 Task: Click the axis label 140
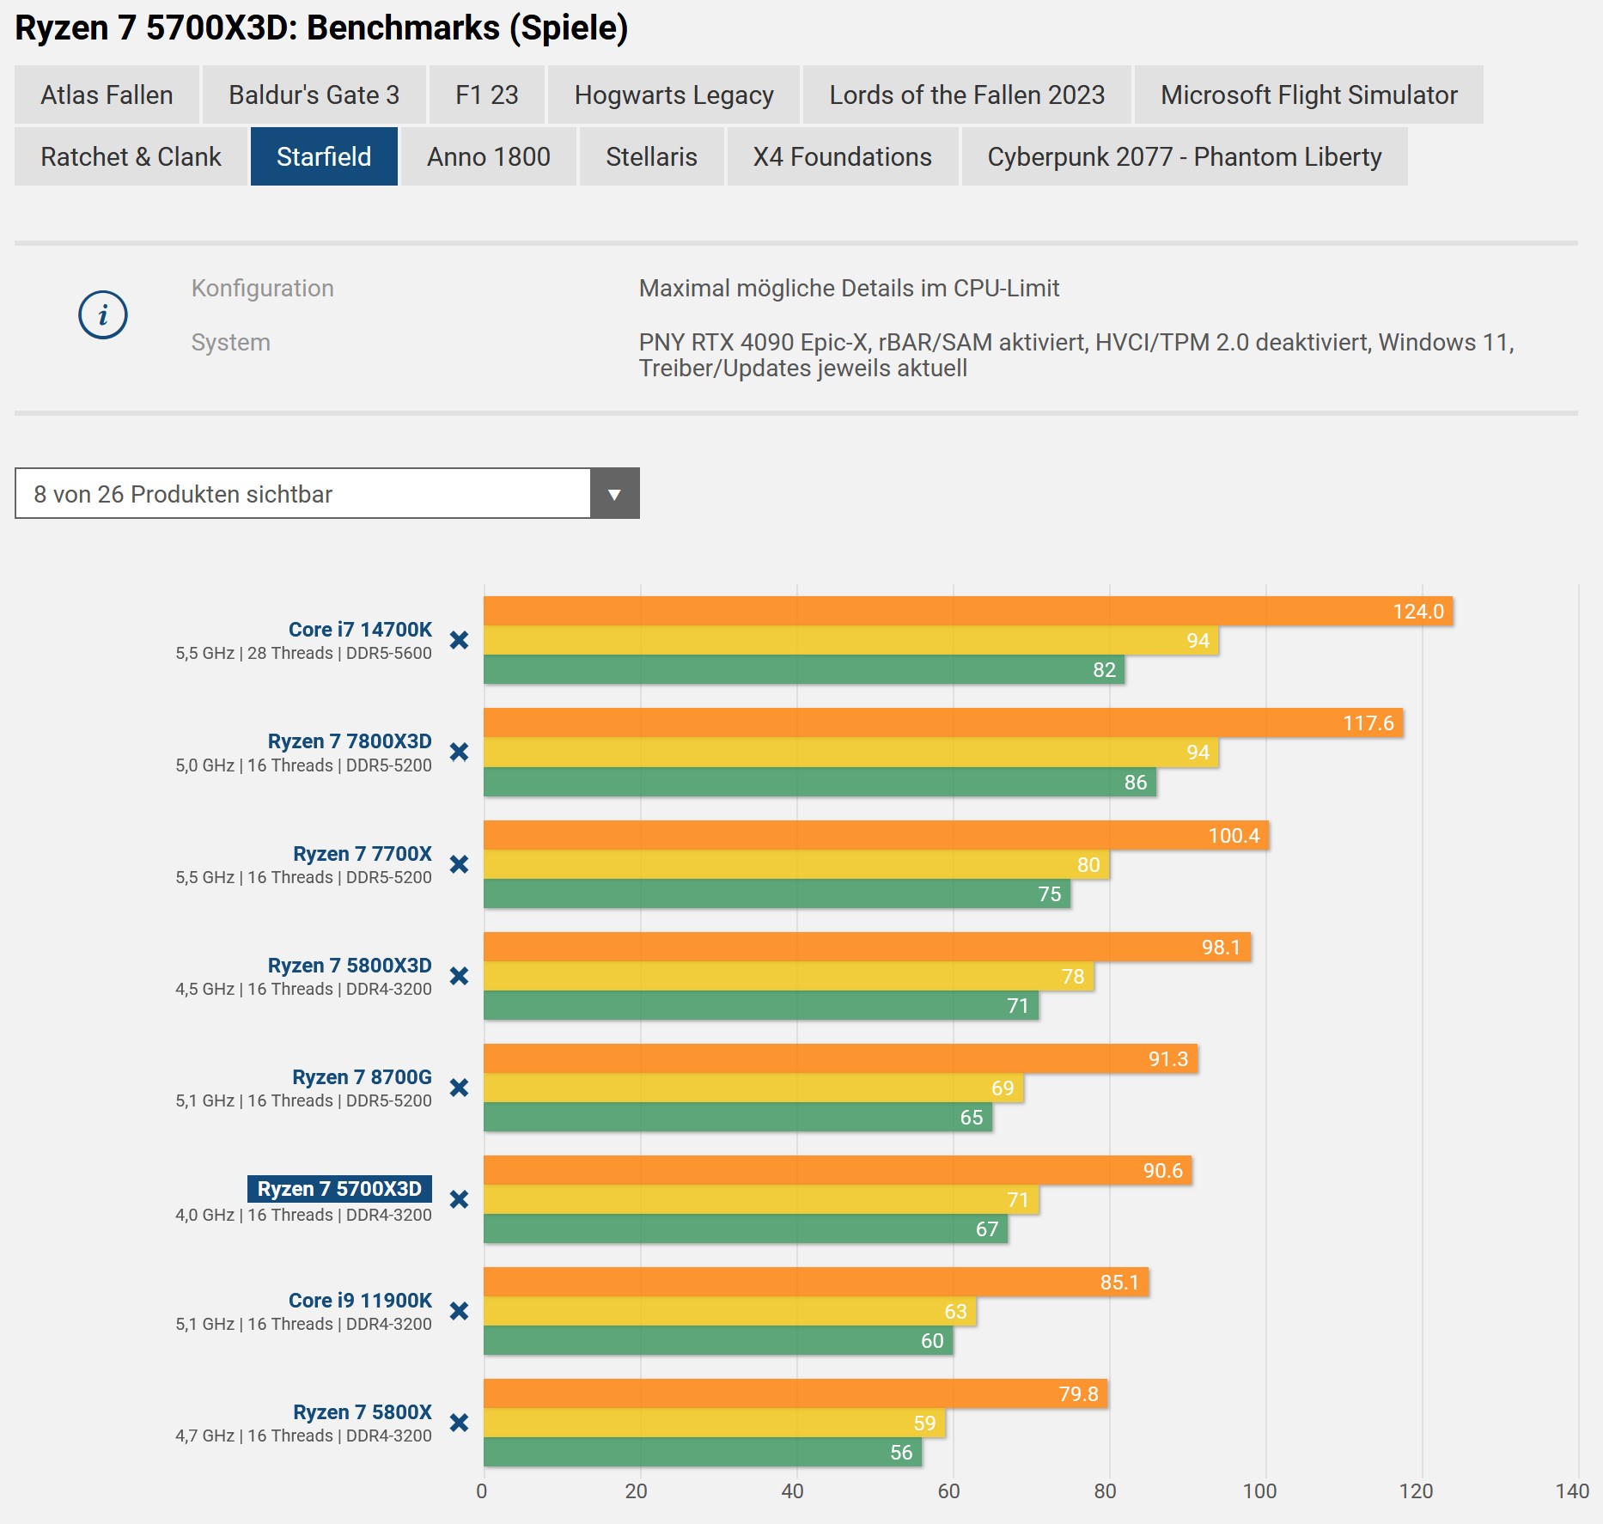(x=1573, y=1490)
